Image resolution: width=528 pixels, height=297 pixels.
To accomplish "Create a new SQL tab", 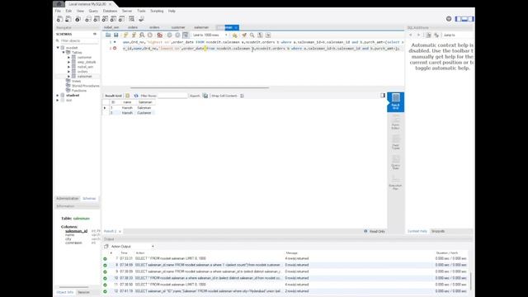I will pos(59,19).
